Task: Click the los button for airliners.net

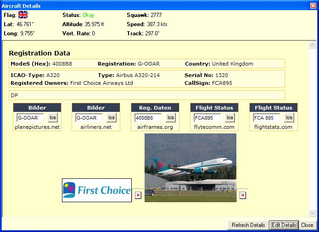Action: pyautogui.click(x=112, y=118)
